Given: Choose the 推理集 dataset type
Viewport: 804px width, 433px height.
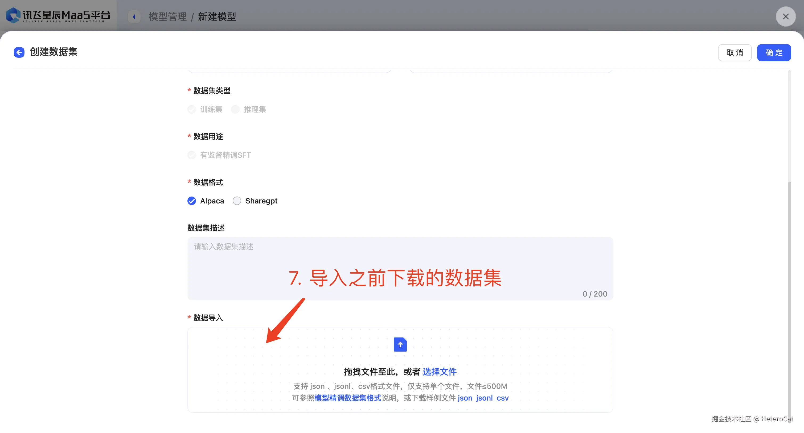Looking at the screenshot, I should tap(235, 109).
